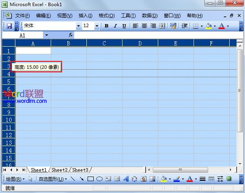
Task: Click the select-all corner button
Action: [x=9, y=43]
